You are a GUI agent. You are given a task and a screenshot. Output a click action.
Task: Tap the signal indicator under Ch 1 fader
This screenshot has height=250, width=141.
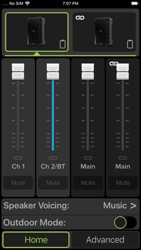[x=18, y=158]
